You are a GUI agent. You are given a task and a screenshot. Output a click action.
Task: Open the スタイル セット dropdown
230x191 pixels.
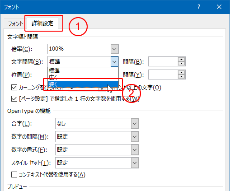point(135,163)
